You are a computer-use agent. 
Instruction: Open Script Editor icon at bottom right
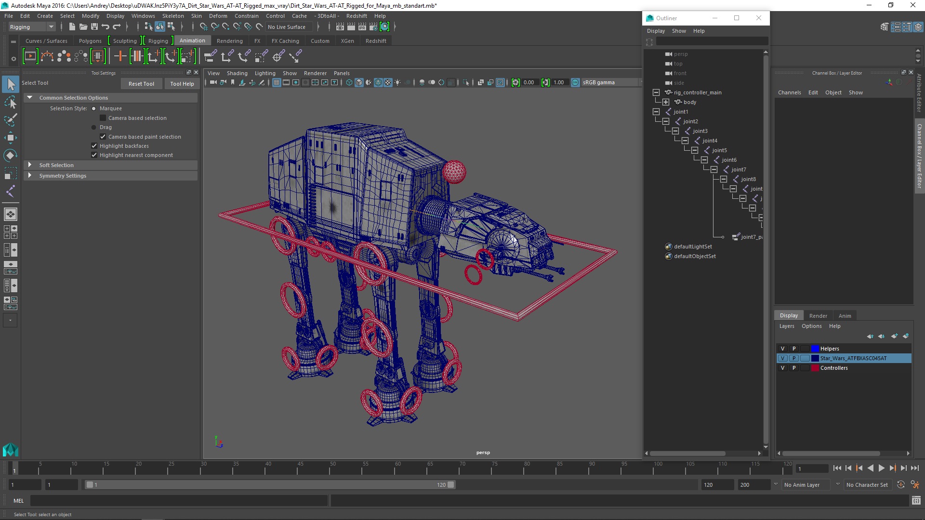pyautogui.click(x=916, y=501)
